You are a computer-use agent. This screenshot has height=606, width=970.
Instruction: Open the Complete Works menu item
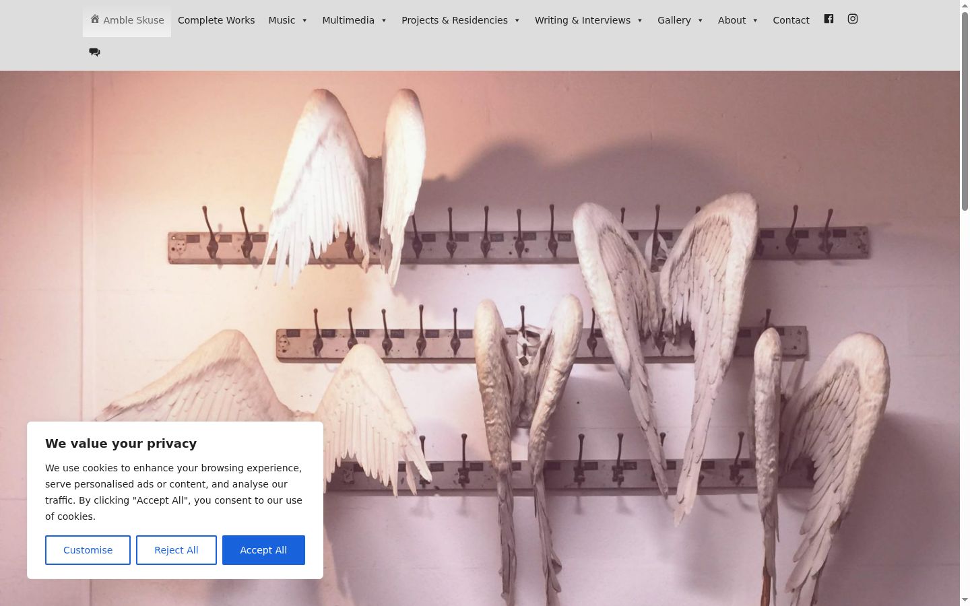pos(216,20)
